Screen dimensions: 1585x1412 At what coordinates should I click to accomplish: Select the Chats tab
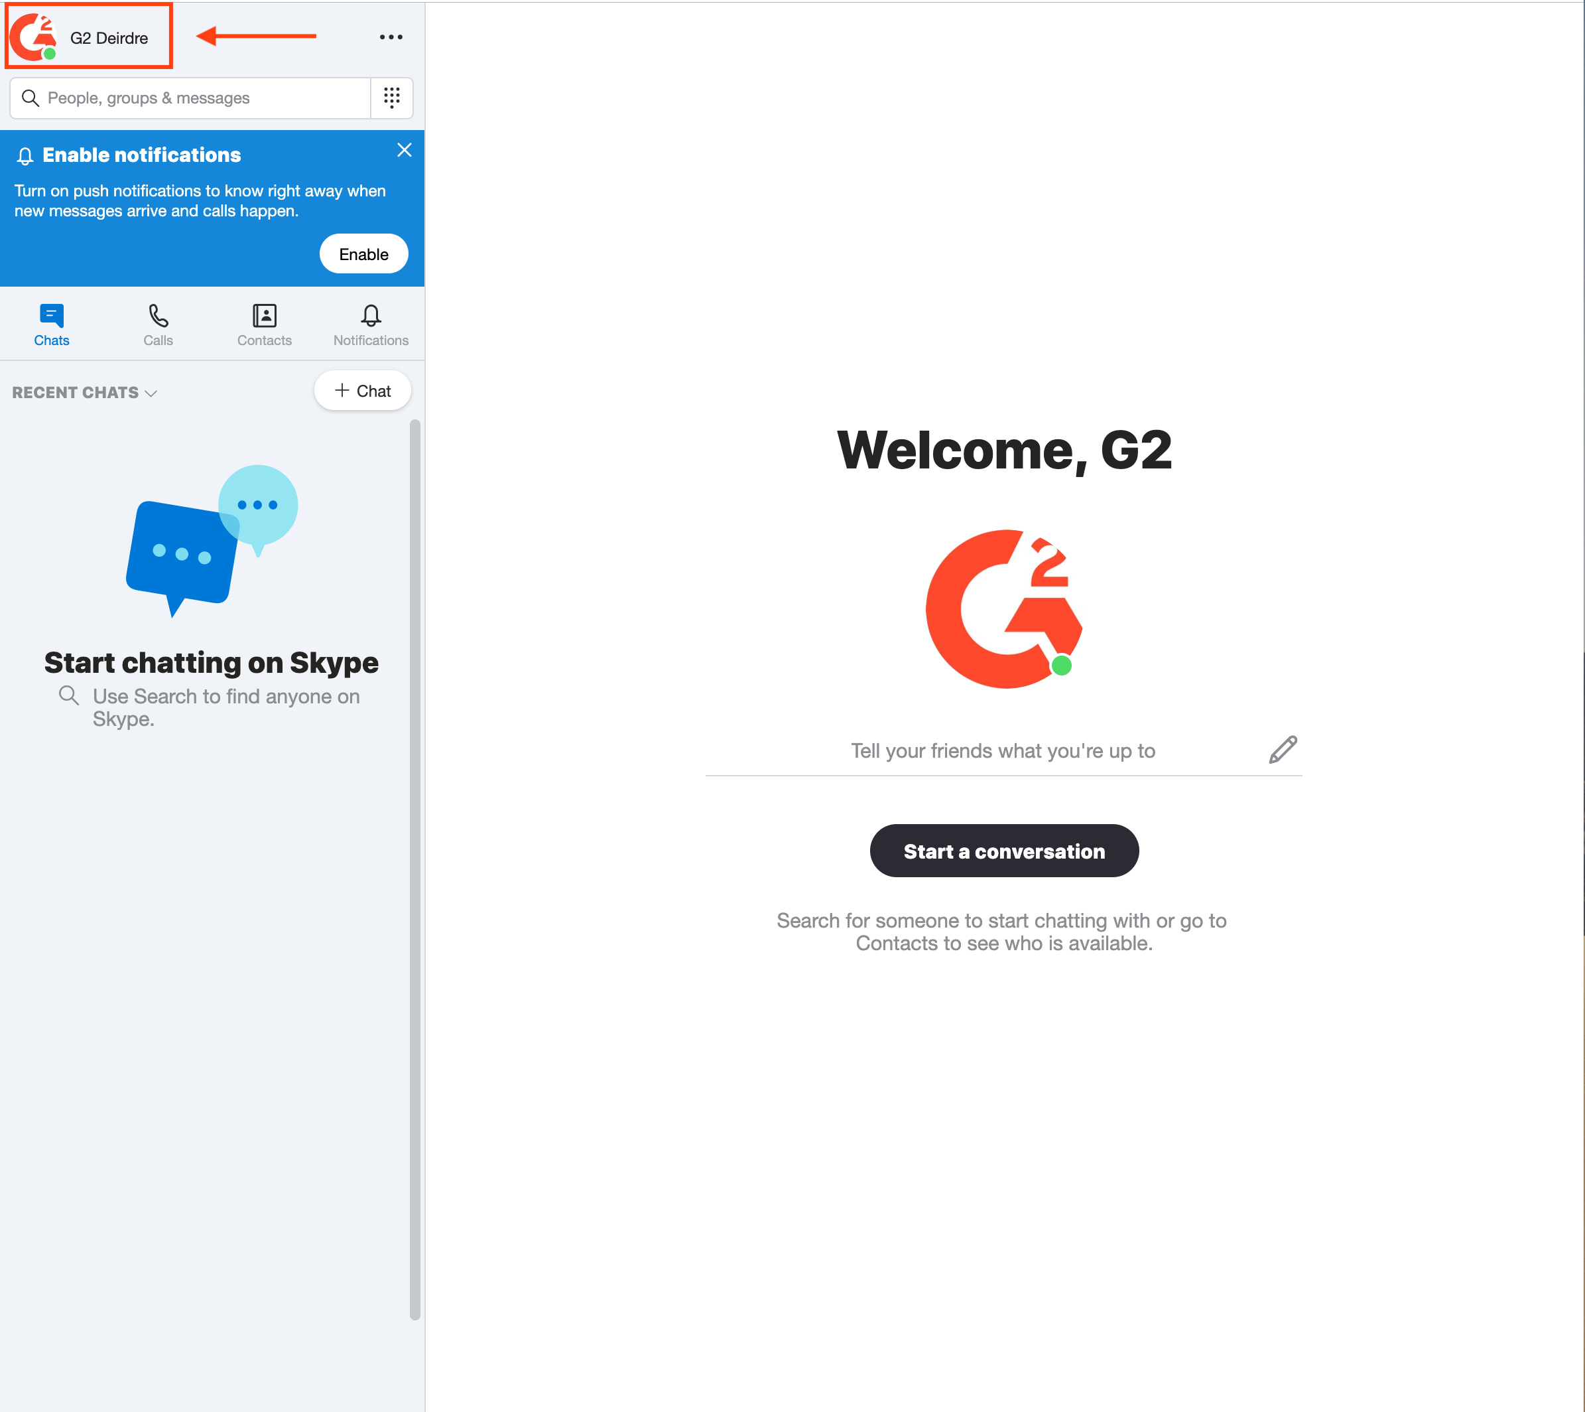pyautogui.click(x=53, y=323)
